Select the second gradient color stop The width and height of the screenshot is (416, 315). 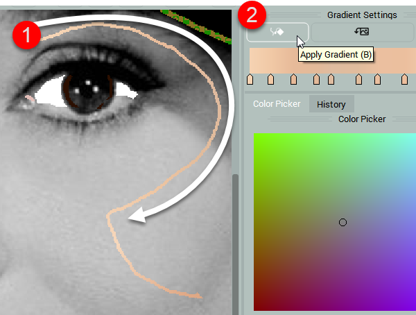(x=270, y=79)
